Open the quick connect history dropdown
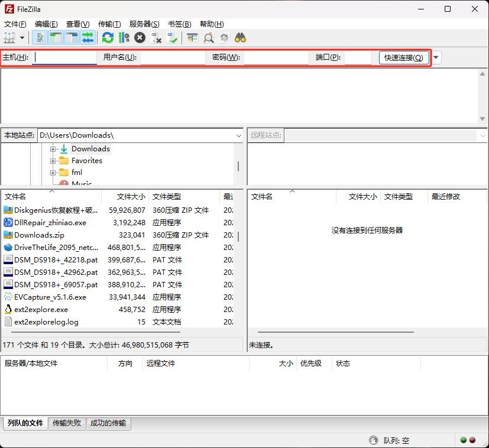The image size is (489, 448). [x=436, y=57]
